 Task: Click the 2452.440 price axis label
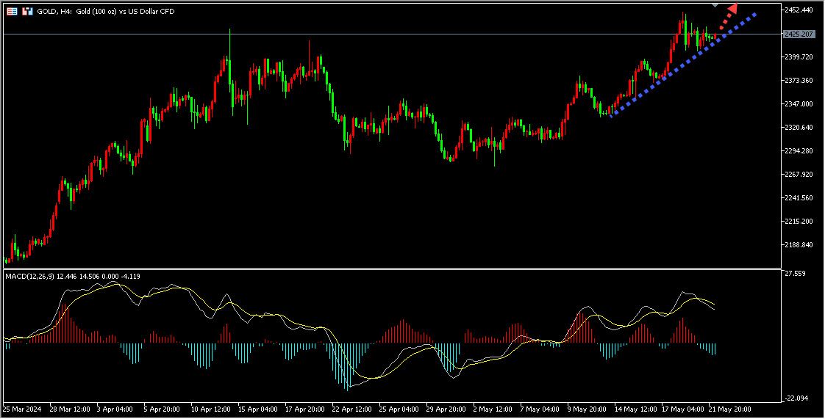coord(798,10)
